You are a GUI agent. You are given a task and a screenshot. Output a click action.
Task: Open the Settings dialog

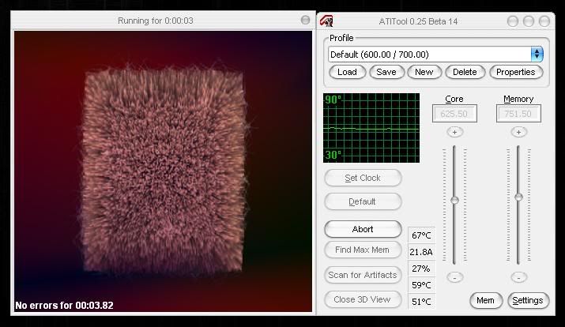[x=528, y=300]
